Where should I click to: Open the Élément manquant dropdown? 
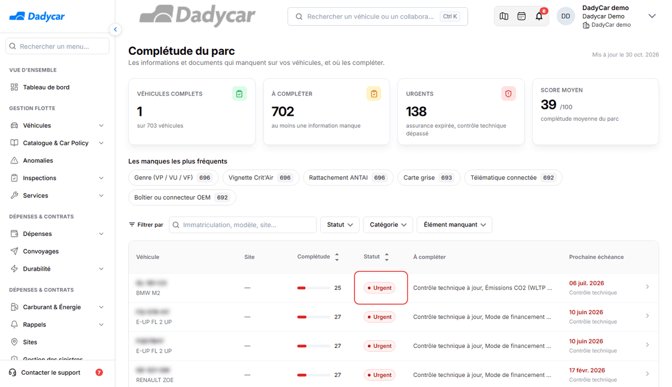pyautogui.click(x=455, y=225)
